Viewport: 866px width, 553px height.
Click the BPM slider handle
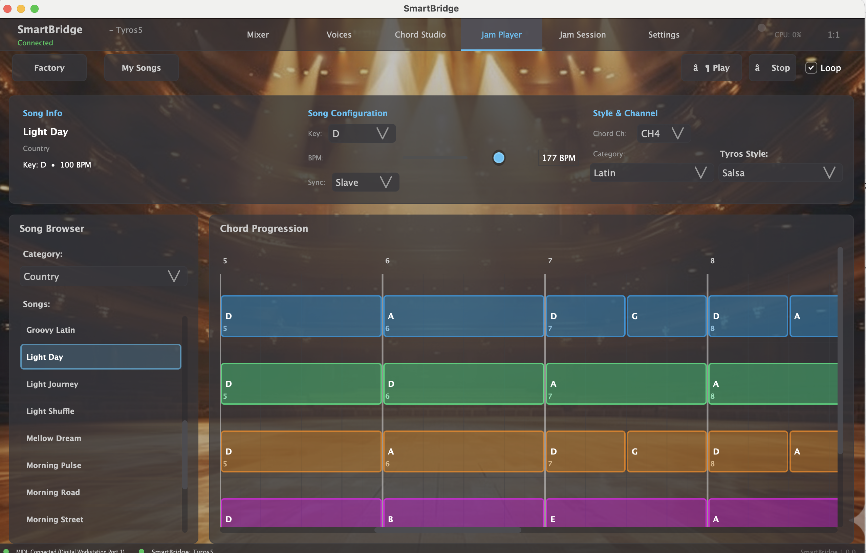click(x=498, y=157)
